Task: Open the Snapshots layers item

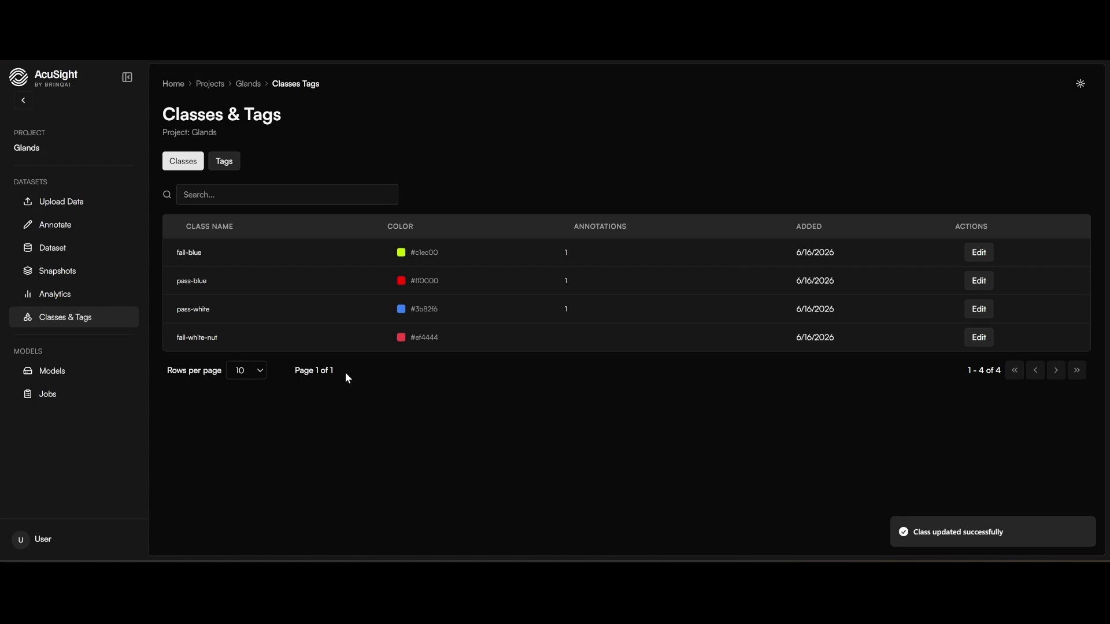Action: pos(74,271)
